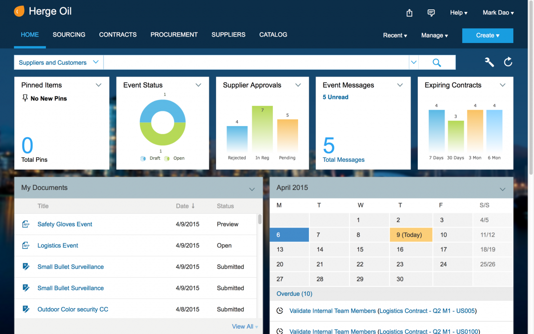Image resolution: width=534 pixels, height=334 pixels.
Task: Click the document icon for Outdoor Color security CC
Action: coord(26,309)
